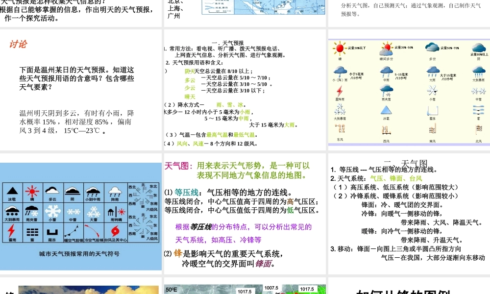Click the 阴 overcast symbol in blue chart
The image size is (490, 294).
pos(73,190)
